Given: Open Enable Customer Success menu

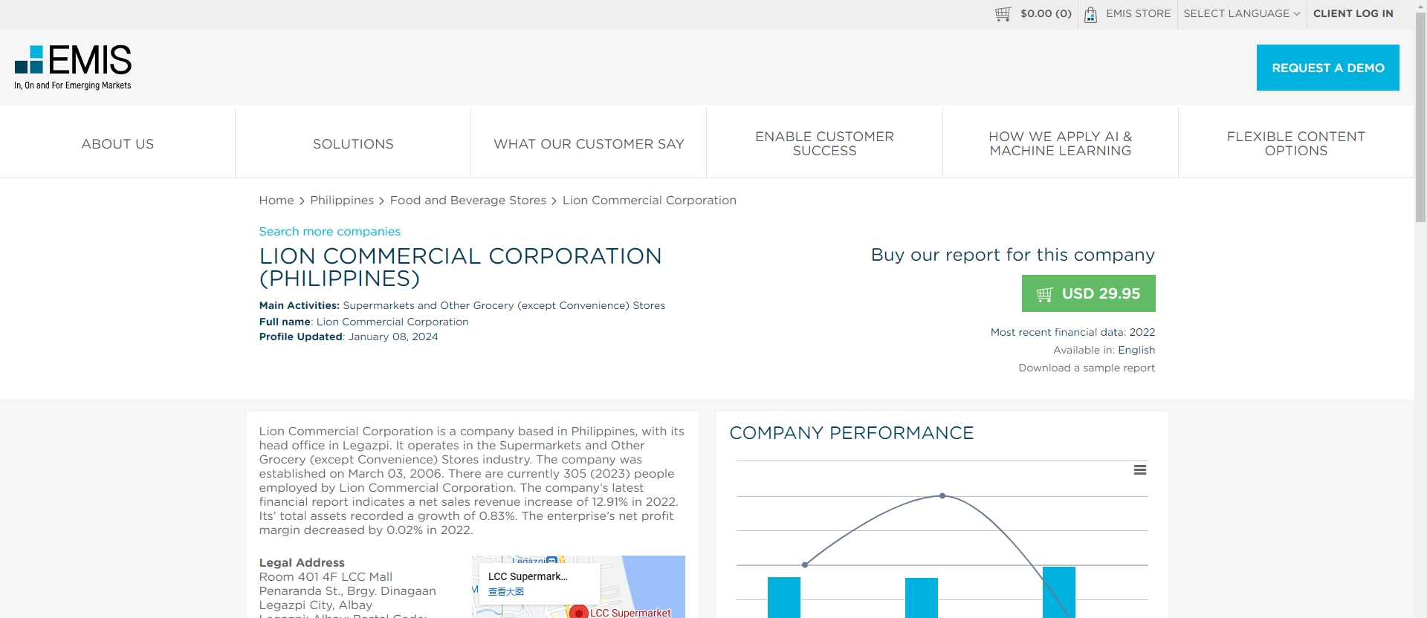Looking at the screenshot, I should [824, 143].
